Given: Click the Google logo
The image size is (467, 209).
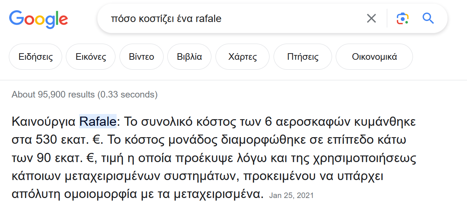Looking at the screenshot, I should click(x=38, y=18).
